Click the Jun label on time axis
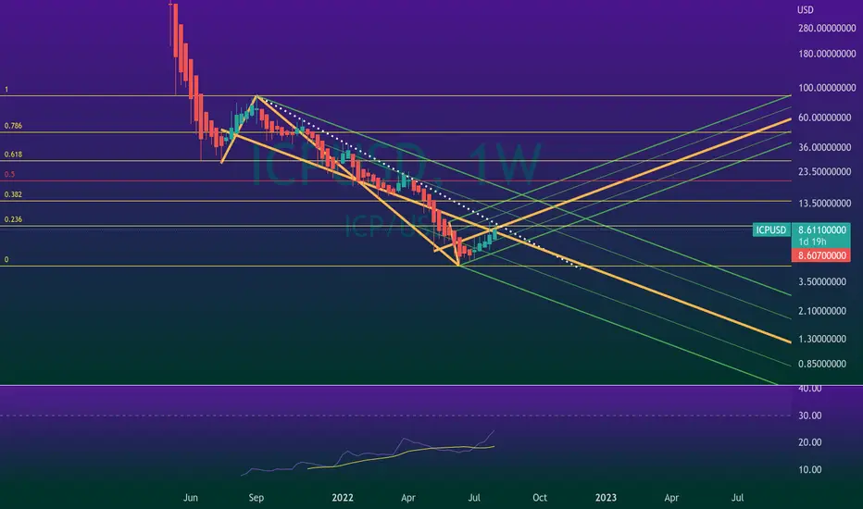Viewport: 863px width, 509px height. (x=191, y=498)
